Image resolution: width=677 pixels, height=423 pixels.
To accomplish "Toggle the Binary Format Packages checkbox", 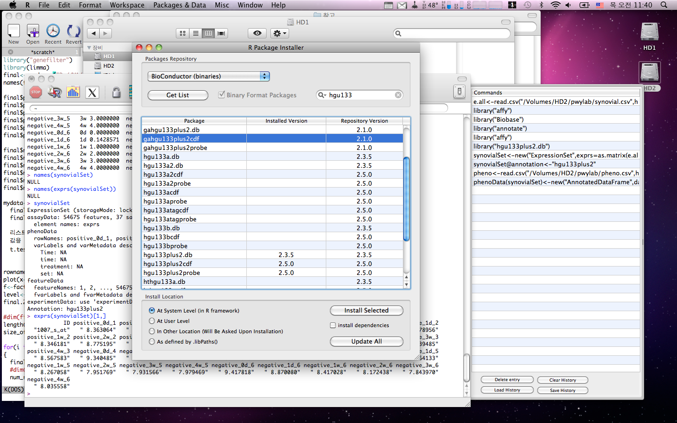I will click(221, 94).
